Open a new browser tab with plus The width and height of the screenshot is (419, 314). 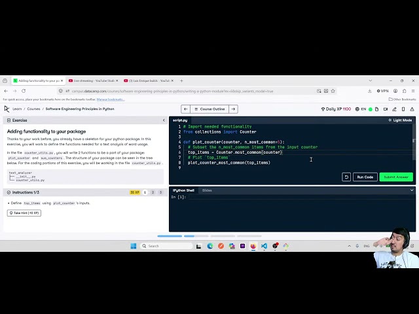point(181,80)
